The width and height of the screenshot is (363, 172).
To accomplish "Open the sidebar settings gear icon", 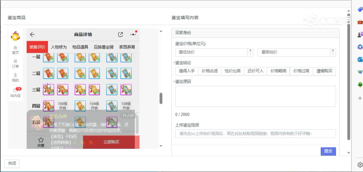I will click(360, 164).
